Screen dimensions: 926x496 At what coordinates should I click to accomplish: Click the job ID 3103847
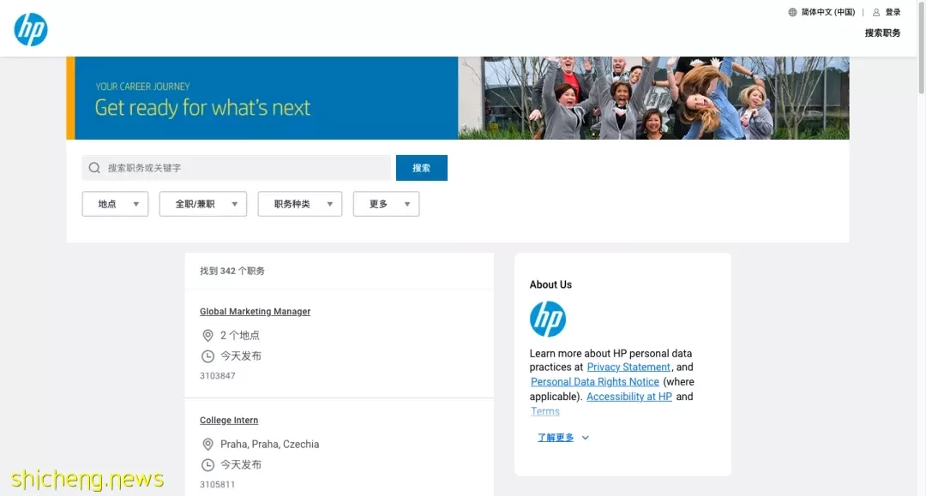pyautogui.click(x=217, y=376)
